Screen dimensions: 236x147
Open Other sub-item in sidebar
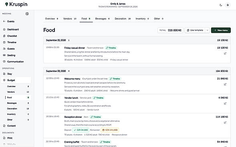click(x=18, y=120)
